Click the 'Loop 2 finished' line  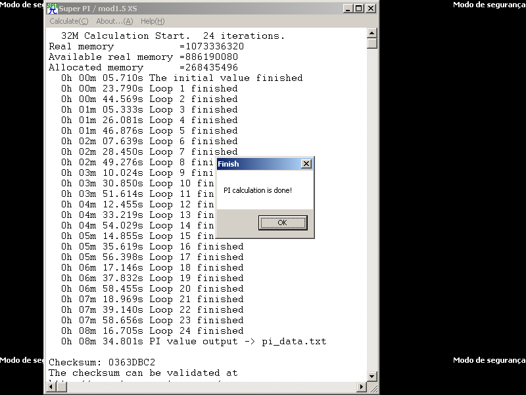point(149,99)
